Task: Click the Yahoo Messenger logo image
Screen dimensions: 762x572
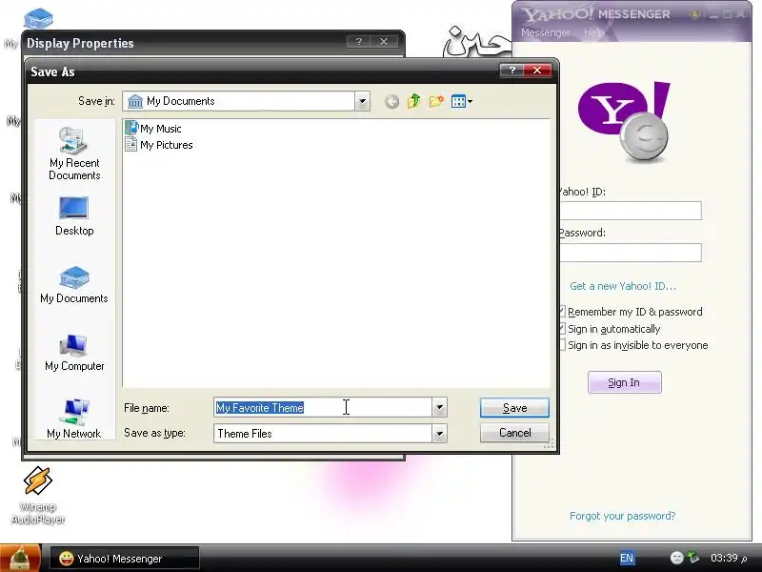Action: [x=625, y=122]
